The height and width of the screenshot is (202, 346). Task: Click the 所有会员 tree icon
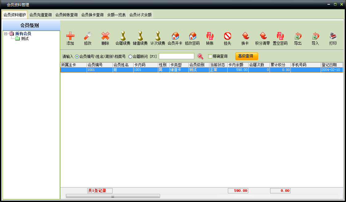click(x=11, y=34)
